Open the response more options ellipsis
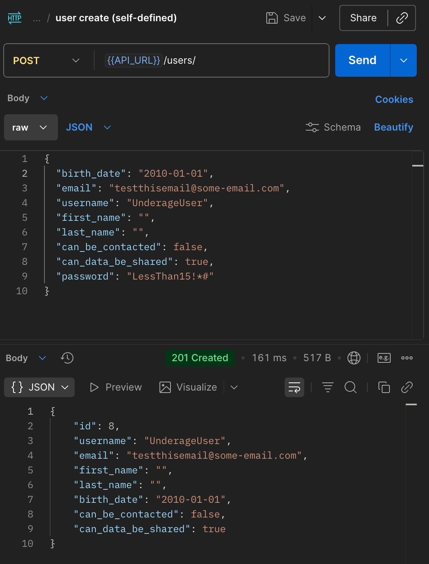This screenshot has height=564, width=429. point(407,358)
